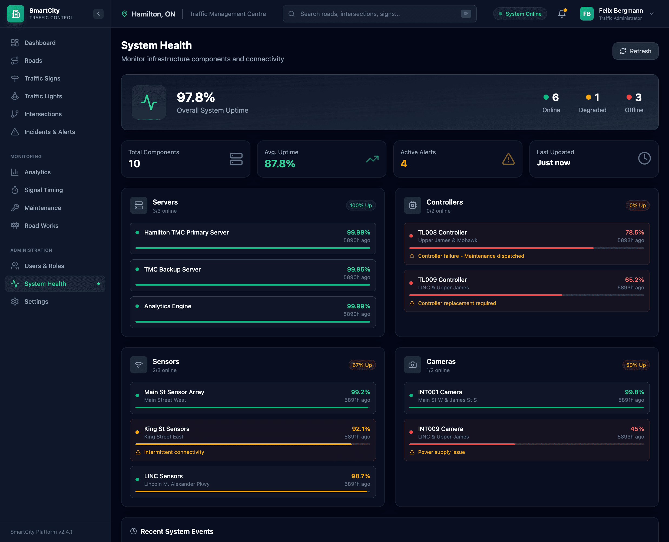
Task: Select the Users & Roles entry
Action: point(44,266)
